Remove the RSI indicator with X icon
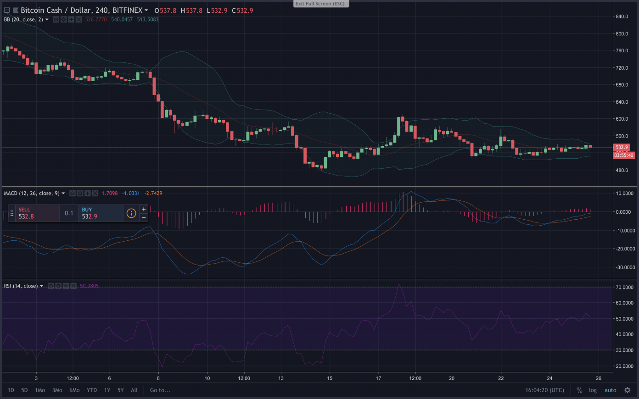Image resolution: width=639 pixels, height=399 pixels. [73, 286]
